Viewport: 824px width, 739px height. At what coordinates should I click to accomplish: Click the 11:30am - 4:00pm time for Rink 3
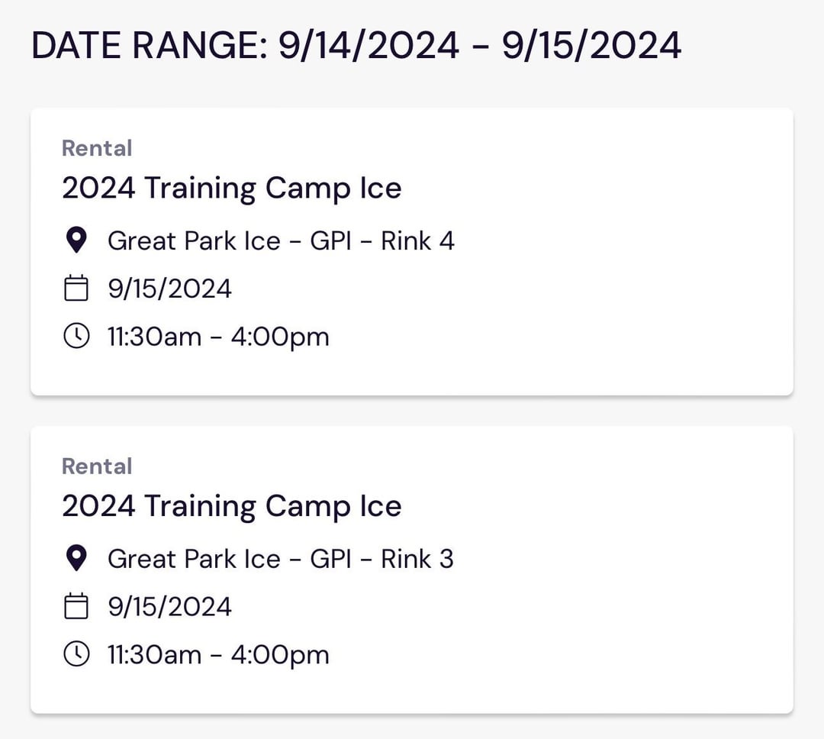[x=218, y=654]
